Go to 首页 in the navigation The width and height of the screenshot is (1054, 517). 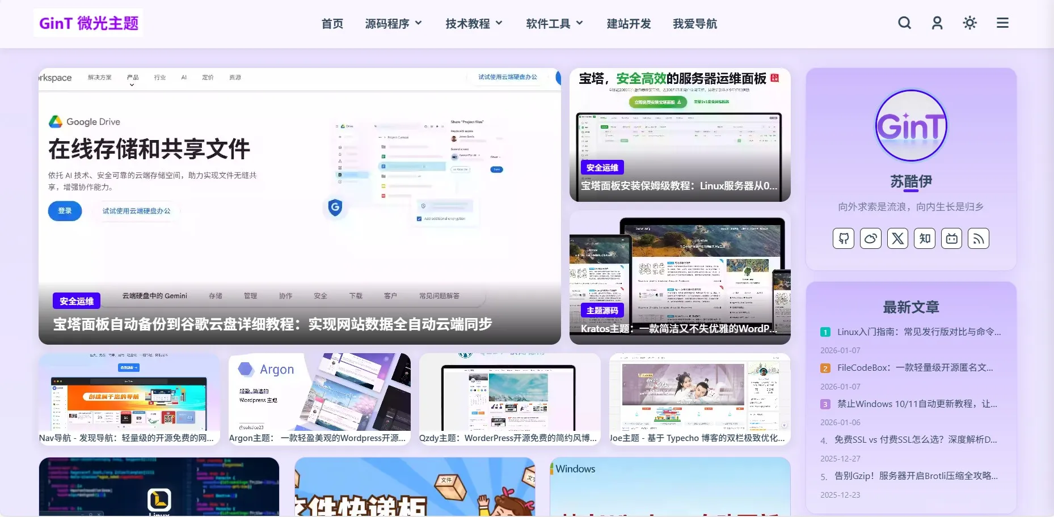(x=332, y=24)
